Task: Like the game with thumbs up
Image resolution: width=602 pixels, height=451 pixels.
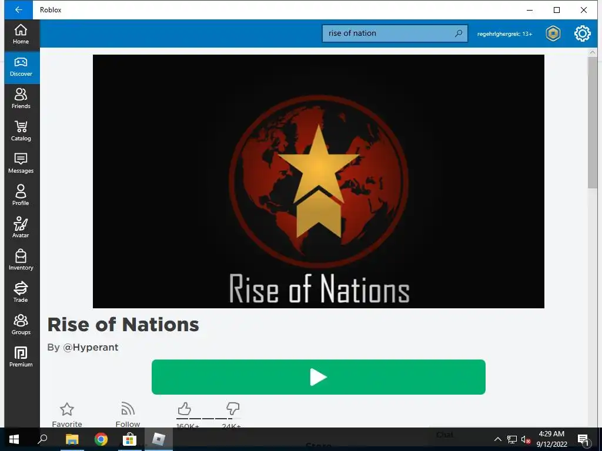Action: 184,409
